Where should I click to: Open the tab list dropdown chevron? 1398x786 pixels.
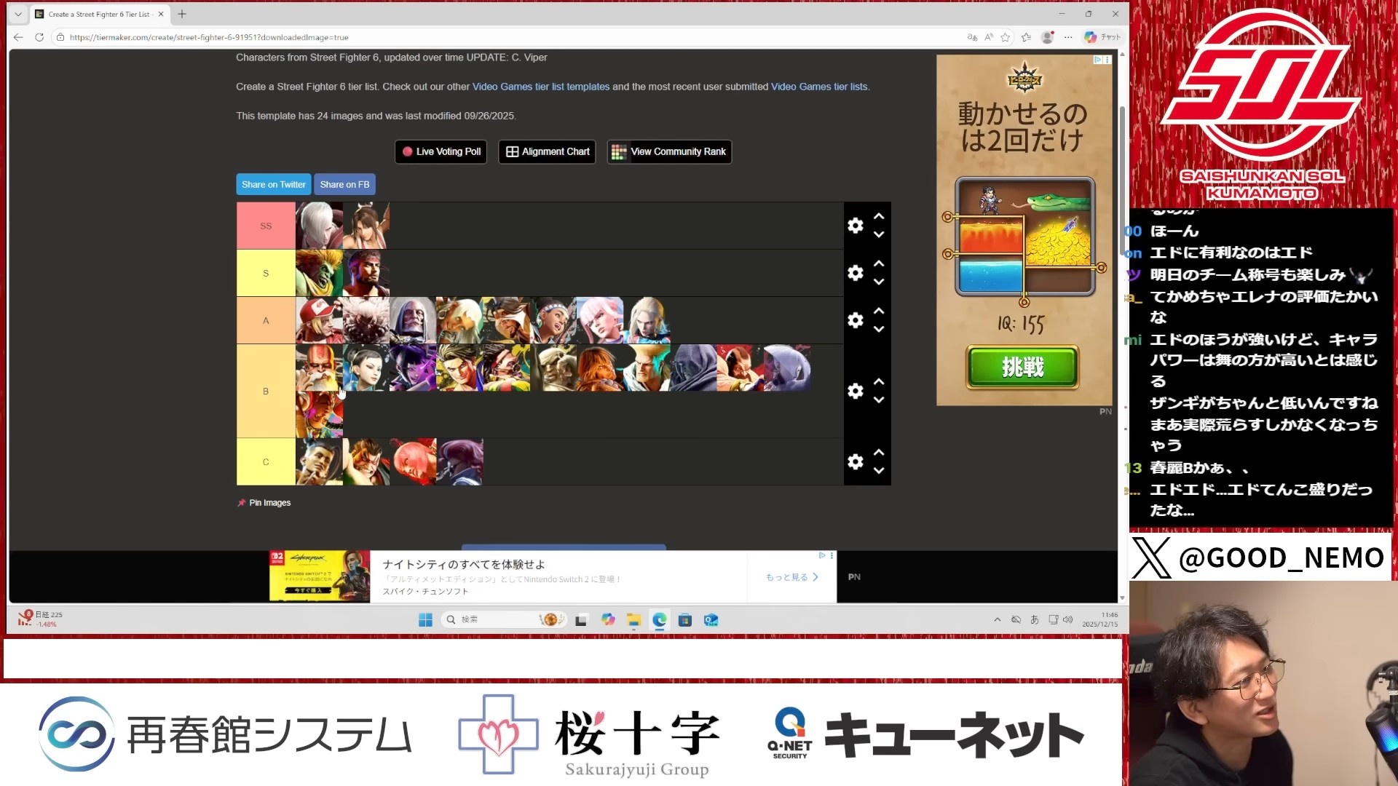pyautogui.click(x=18, y=14)
